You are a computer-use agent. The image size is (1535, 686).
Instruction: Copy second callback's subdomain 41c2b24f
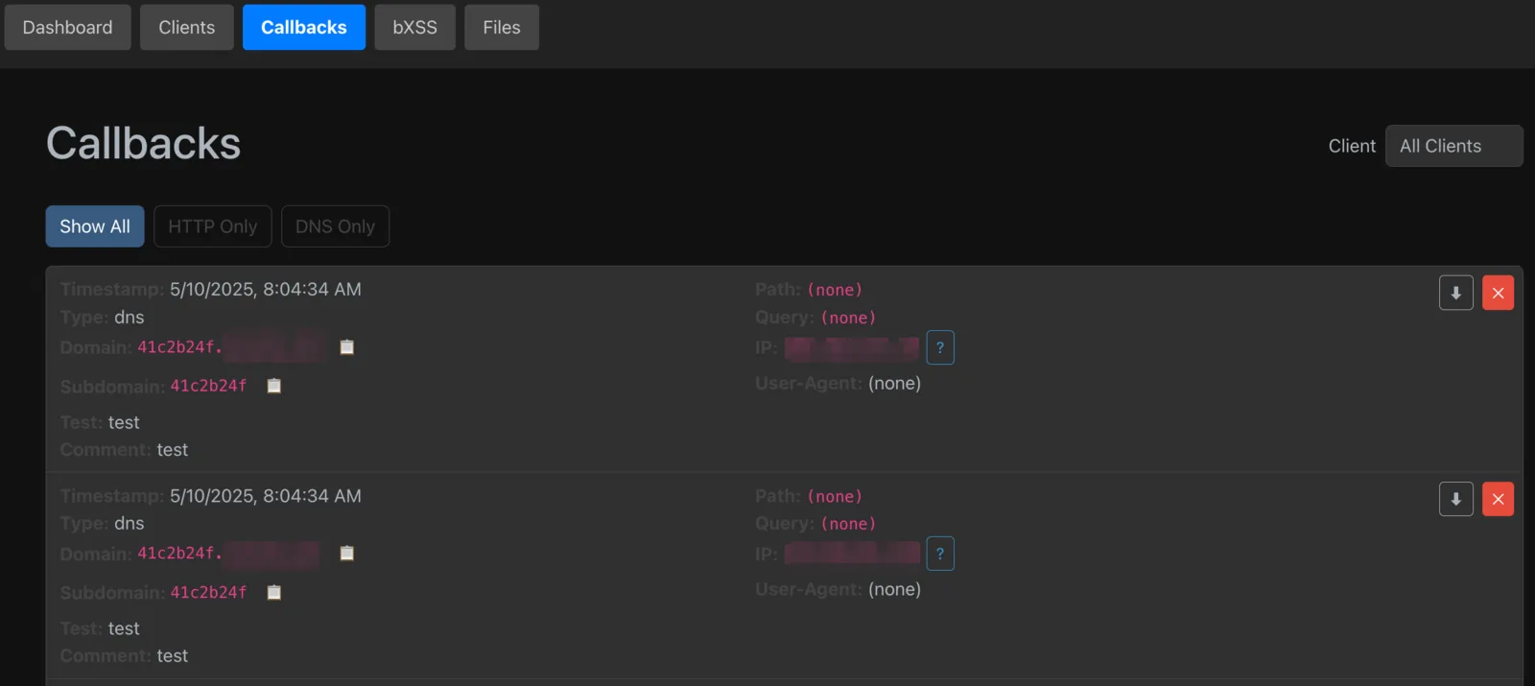pos(273,592)
